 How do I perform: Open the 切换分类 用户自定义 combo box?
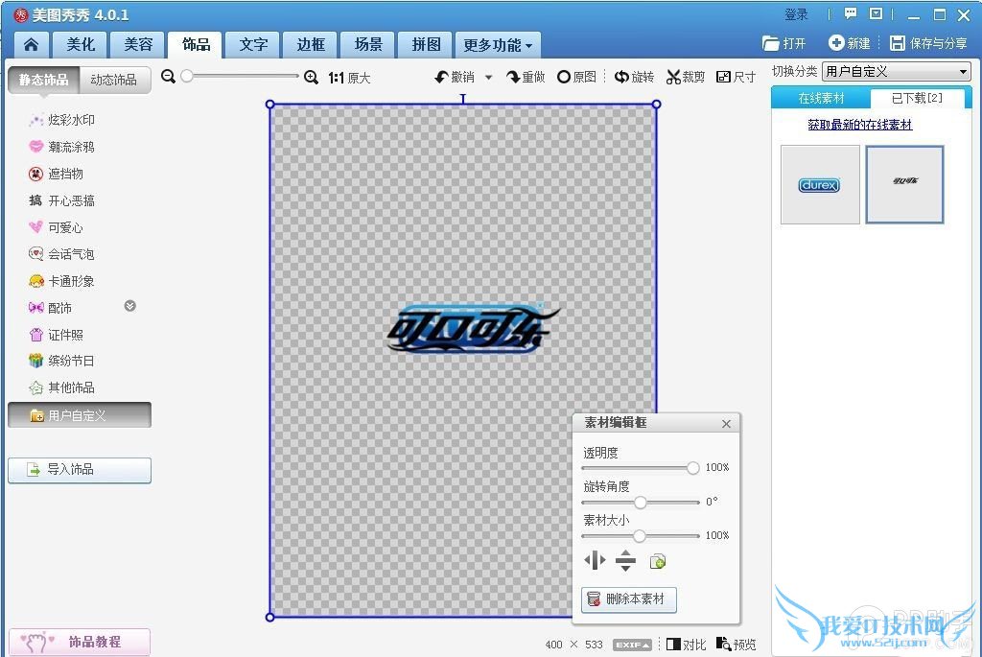coord(897,71)
